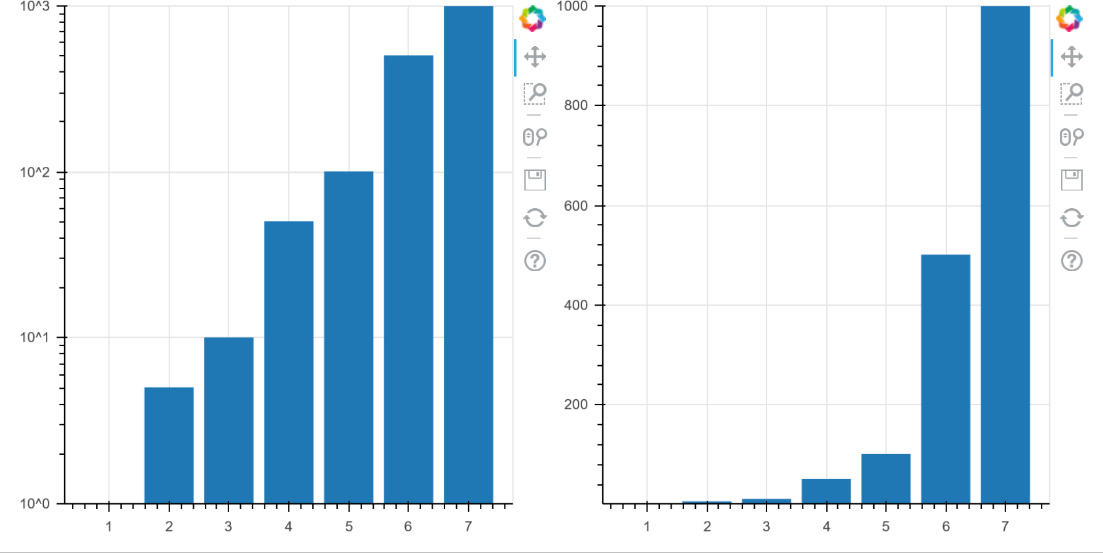Image resolution: width=1103 pixels, height=553 pixels.
Task: Enable the Wheel Zoom tool on left plot
Action: point(535,136)
